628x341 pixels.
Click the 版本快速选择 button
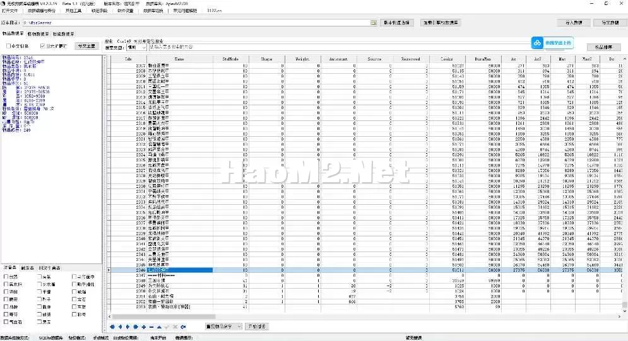click(396, 23)
